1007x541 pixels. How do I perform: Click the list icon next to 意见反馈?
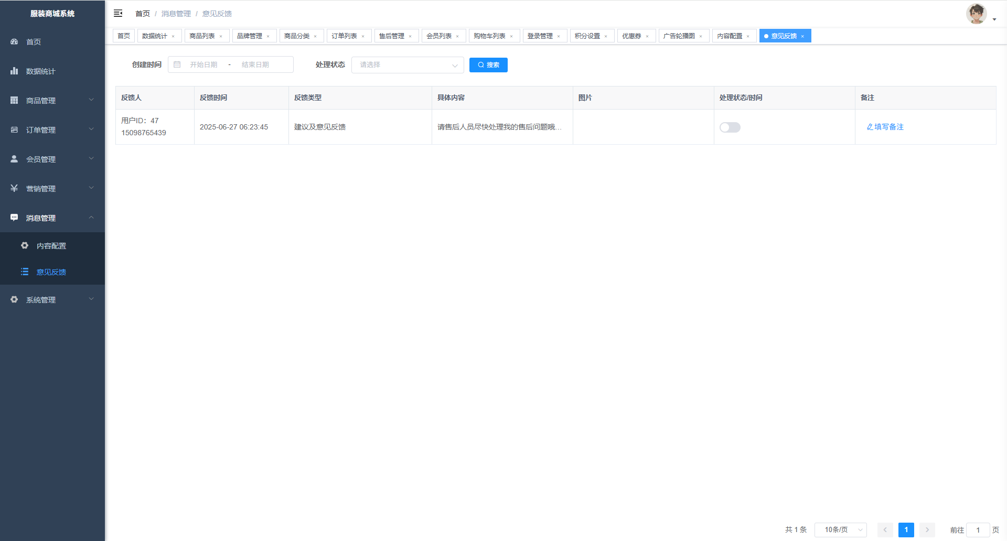click(x=25, y=272)
